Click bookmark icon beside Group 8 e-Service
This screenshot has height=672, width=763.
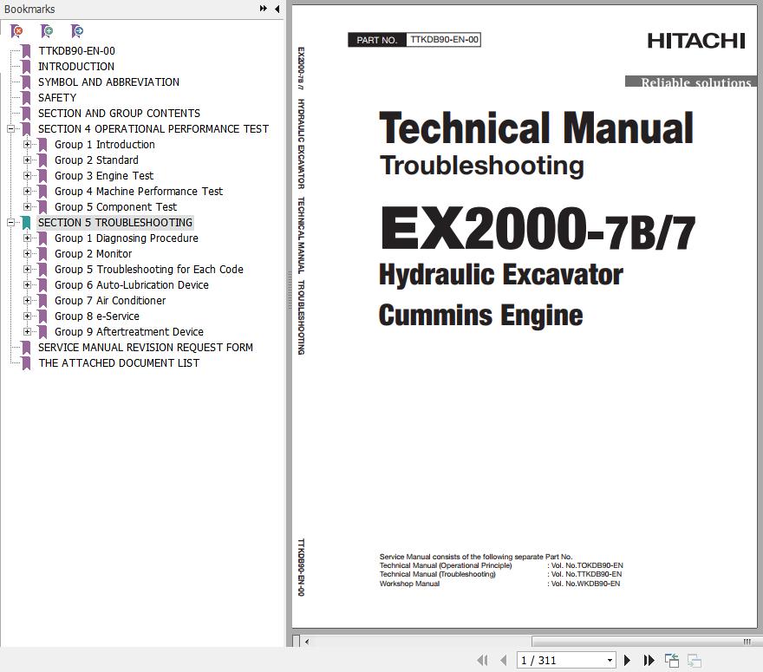coord(42,316)
